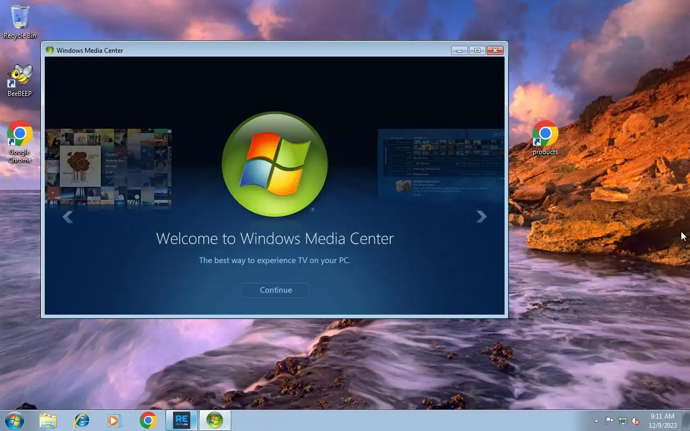
Task: Minimize the Windows Media Center window
Action: click(x=459, y=51)
